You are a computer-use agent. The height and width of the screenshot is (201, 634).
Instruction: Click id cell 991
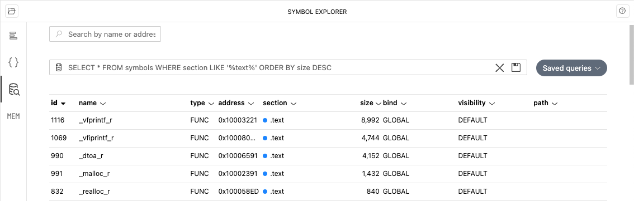(x=56, y=174)
